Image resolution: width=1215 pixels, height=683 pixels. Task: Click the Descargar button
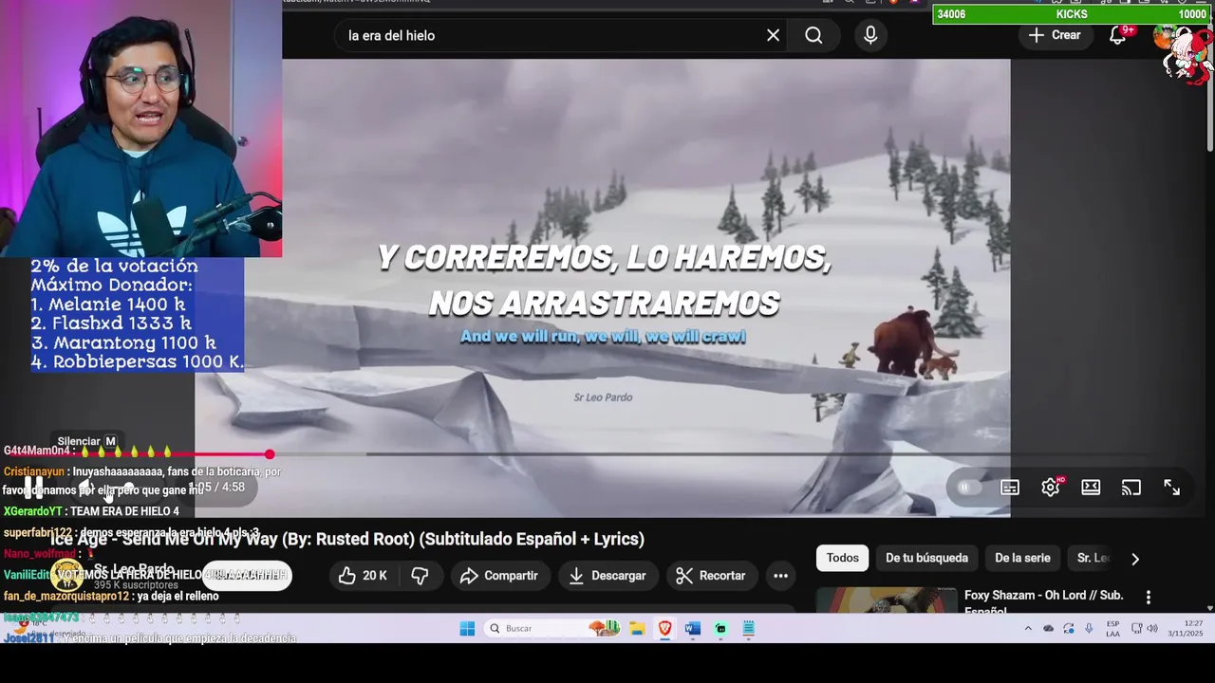[x=607, y=576]
